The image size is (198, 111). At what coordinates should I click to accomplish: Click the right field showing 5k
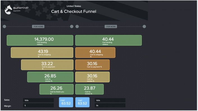point(110,105)
